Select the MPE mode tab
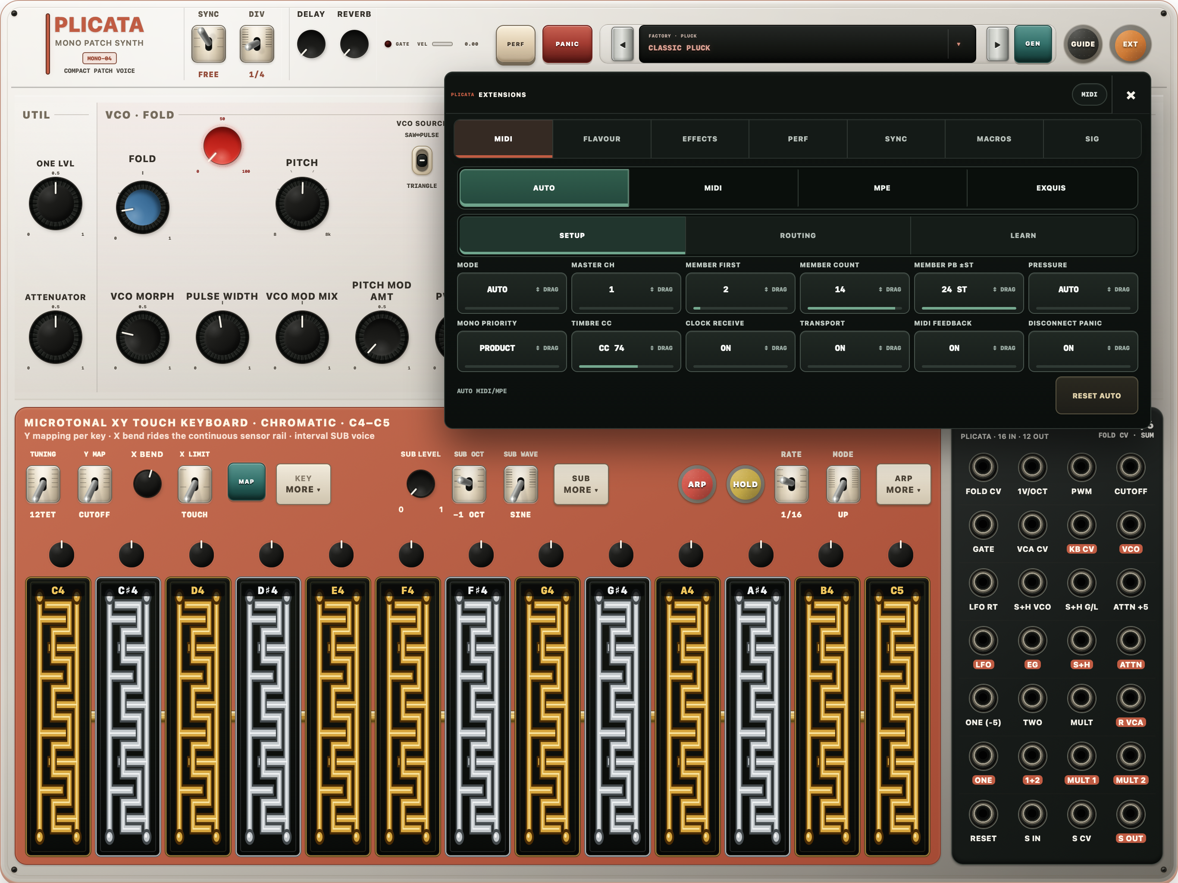The width and height of the screenshot is (1178, 883). [882, 188]
